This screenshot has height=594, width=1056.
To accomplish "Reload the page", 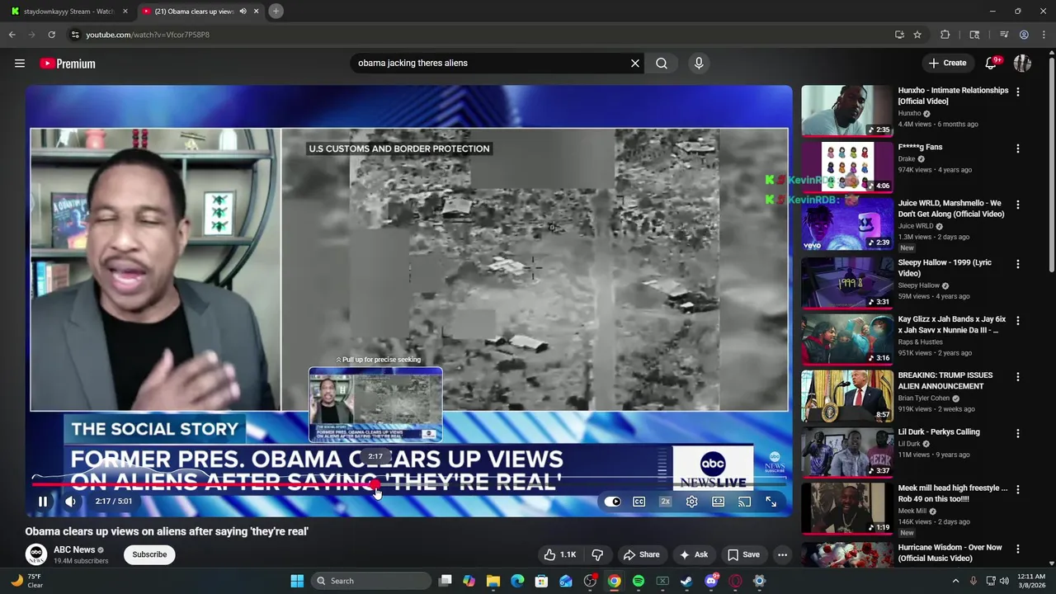I will tap(51, 35).
